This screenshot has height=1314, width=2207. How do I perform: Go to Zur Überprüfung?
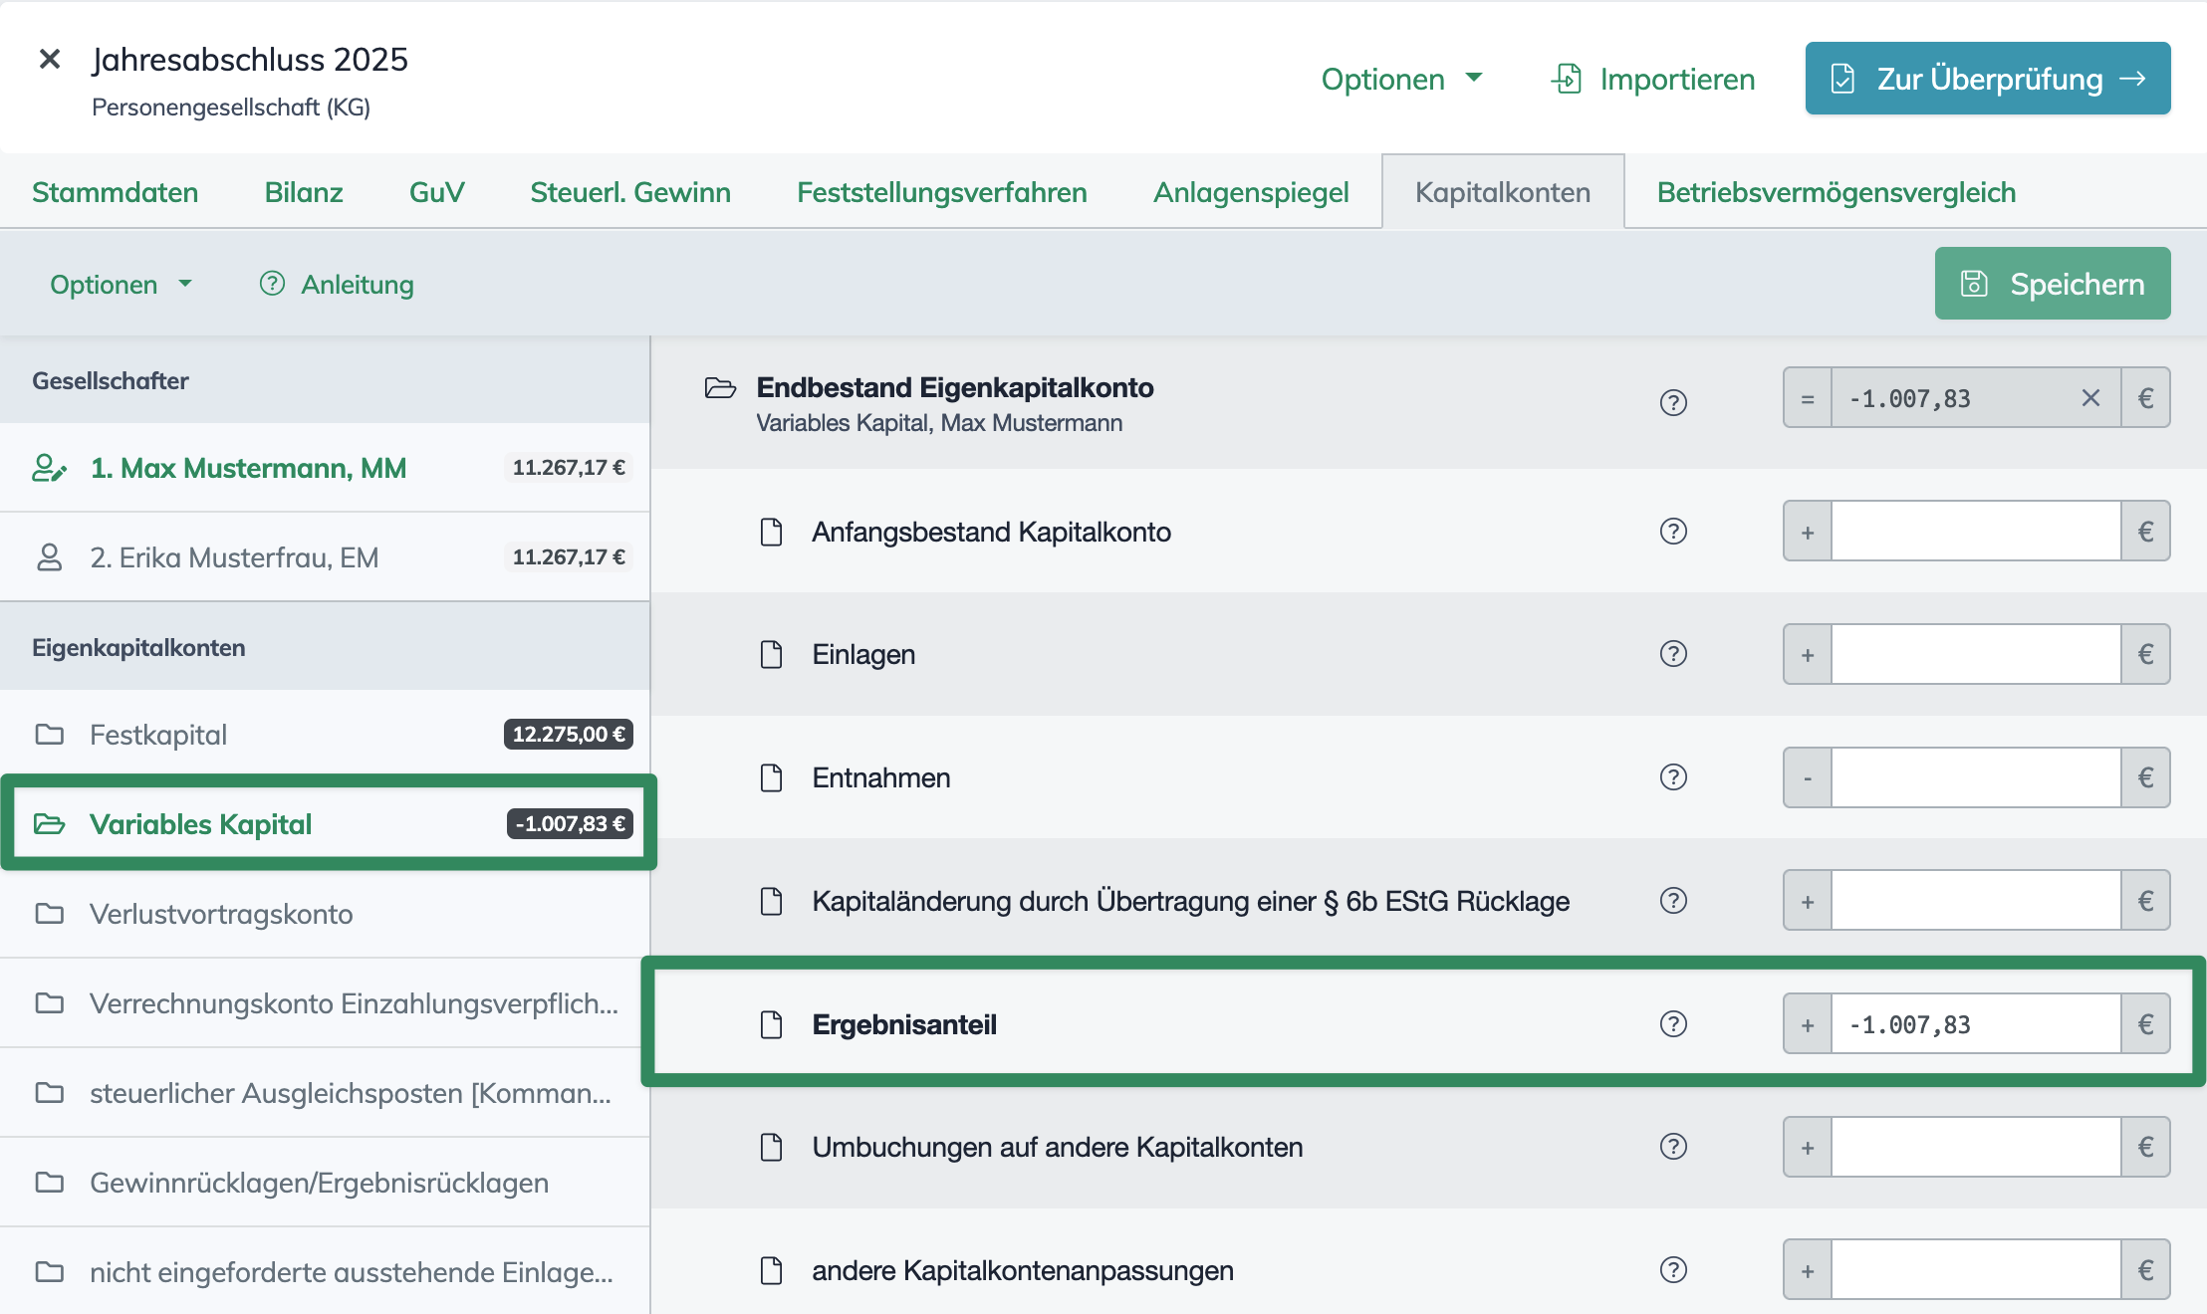tap(1987, 79)
